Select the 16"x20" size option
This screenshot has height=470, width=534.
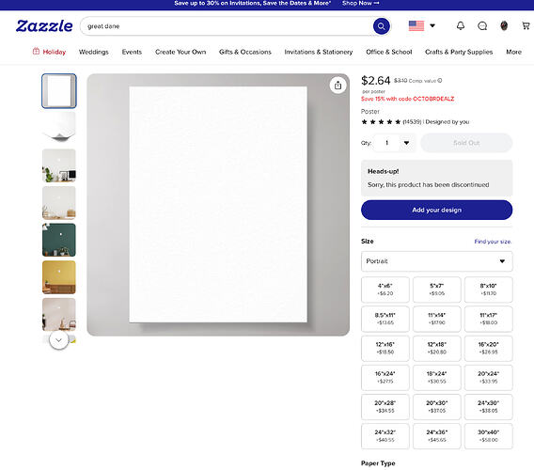(x=488, y=348)
